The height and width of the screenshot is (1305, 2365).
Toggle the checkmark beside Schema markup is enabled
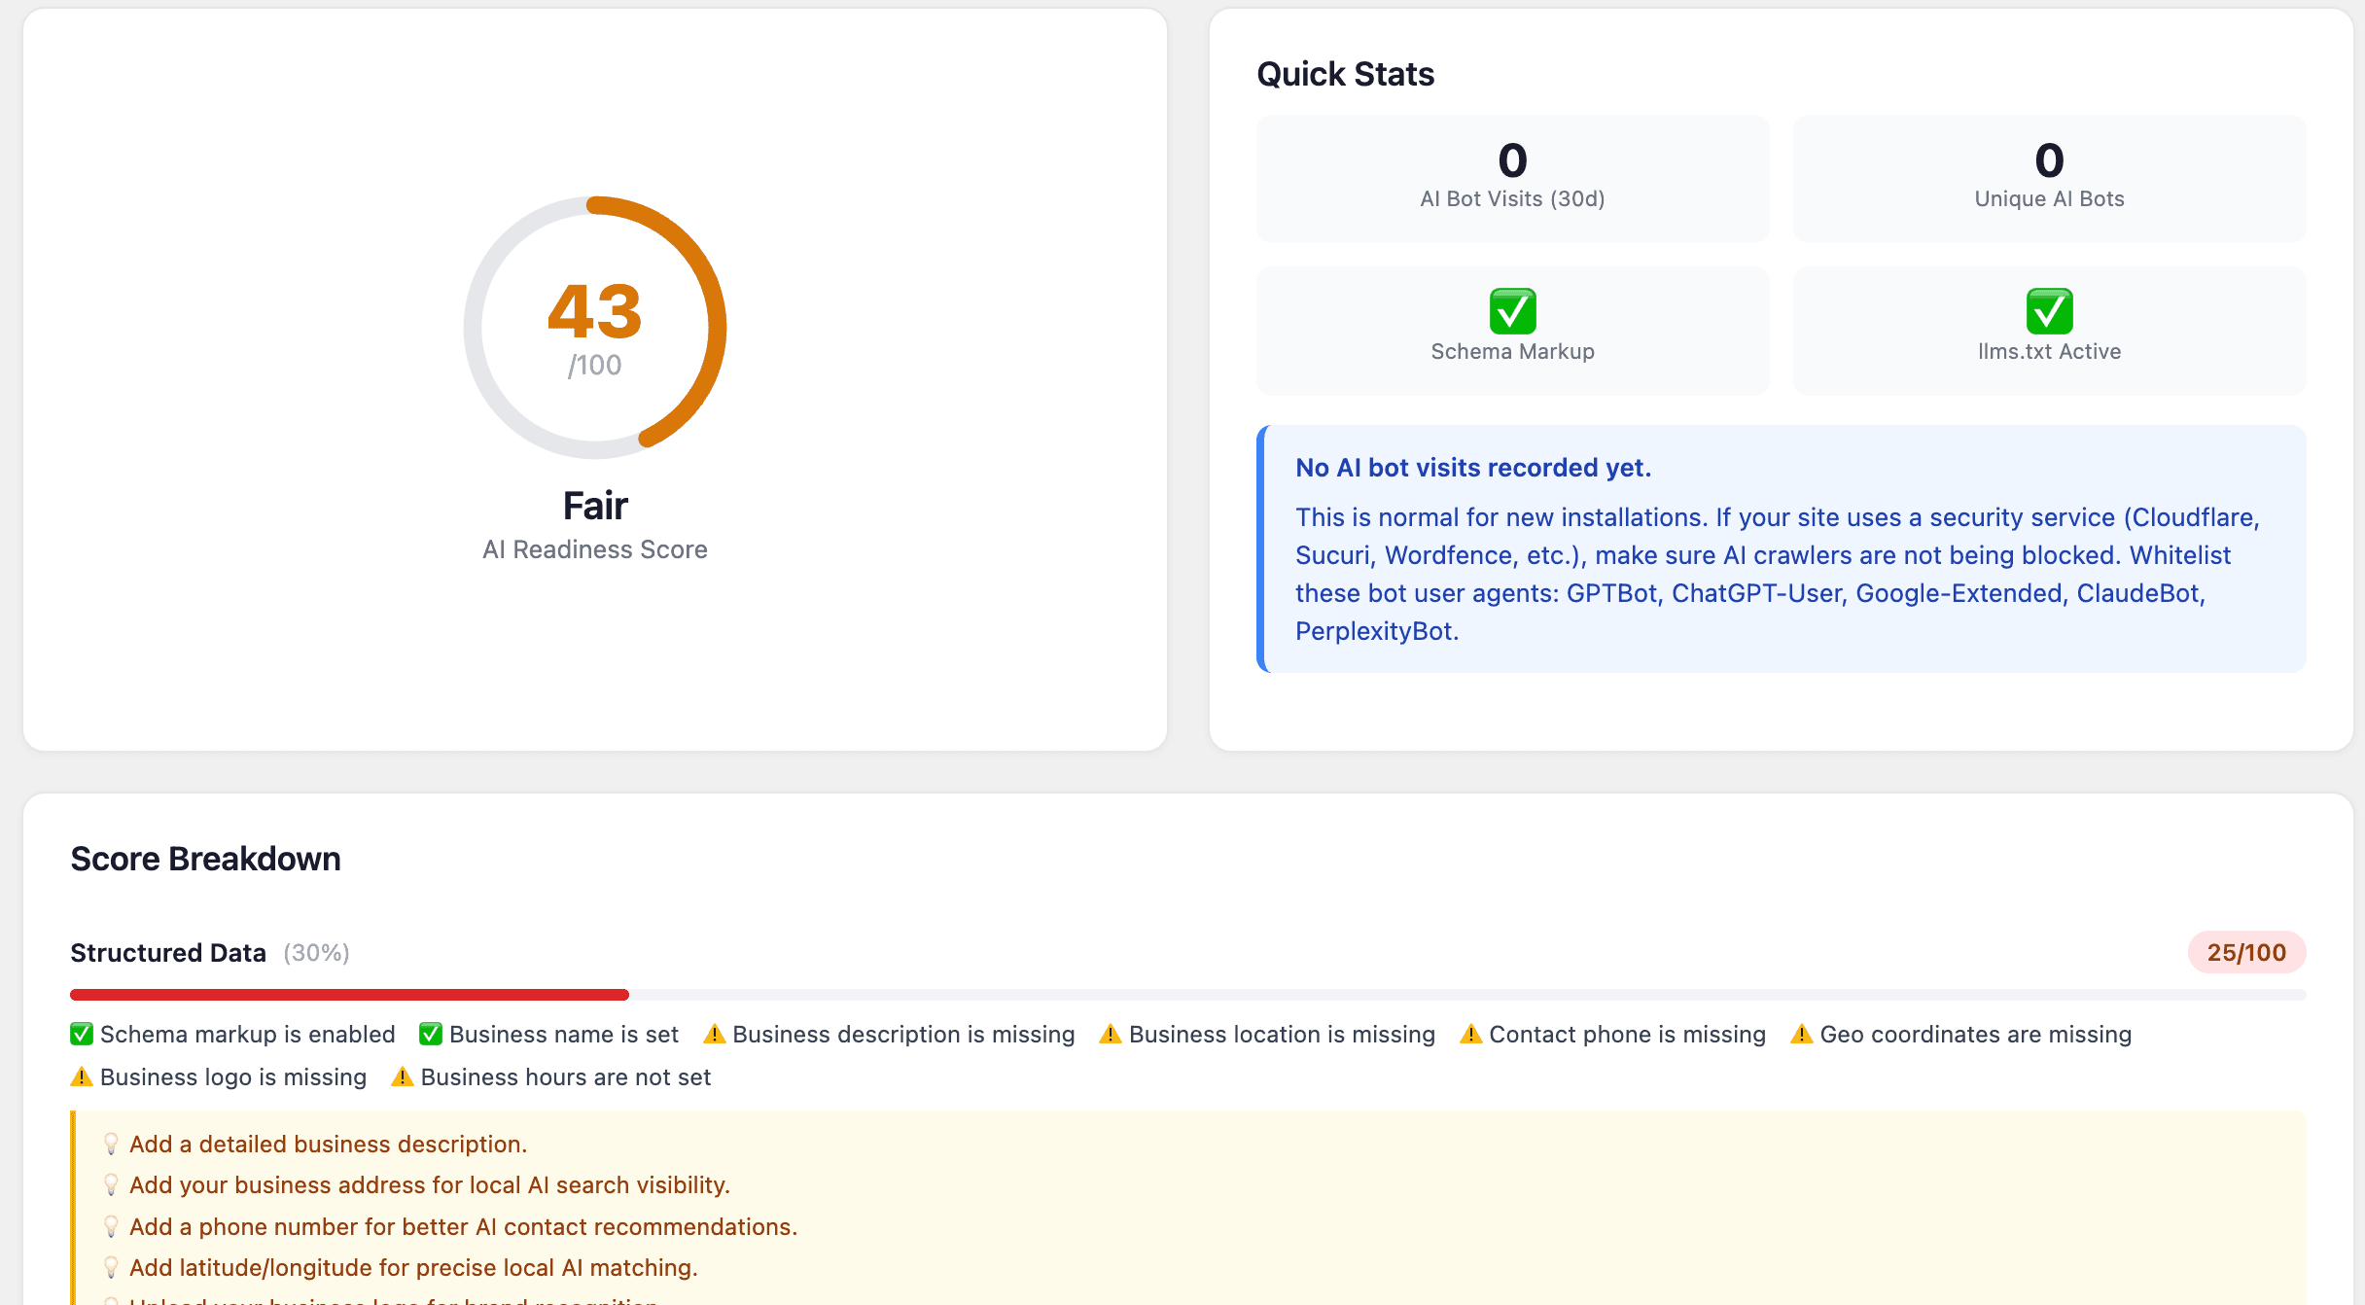pos(82,1035)
